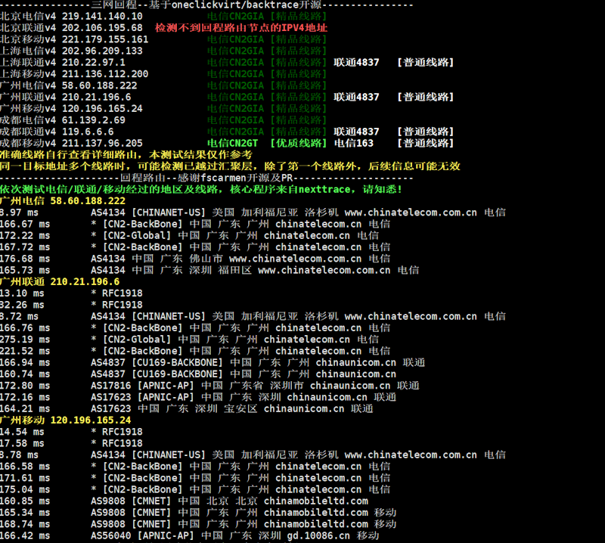Screen dimensions: 605x543
Task: Click the yellow note starting "同一目标地址多个线路时"
Action: (x=231, y=166)
